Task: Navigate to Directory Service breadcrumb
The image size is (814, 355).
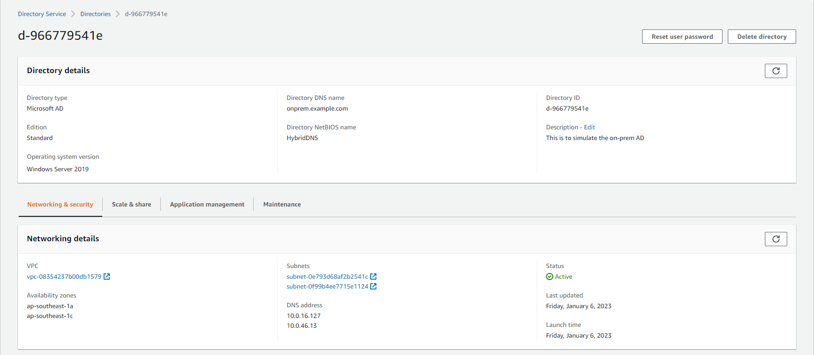Action: [x=42, y=14]
